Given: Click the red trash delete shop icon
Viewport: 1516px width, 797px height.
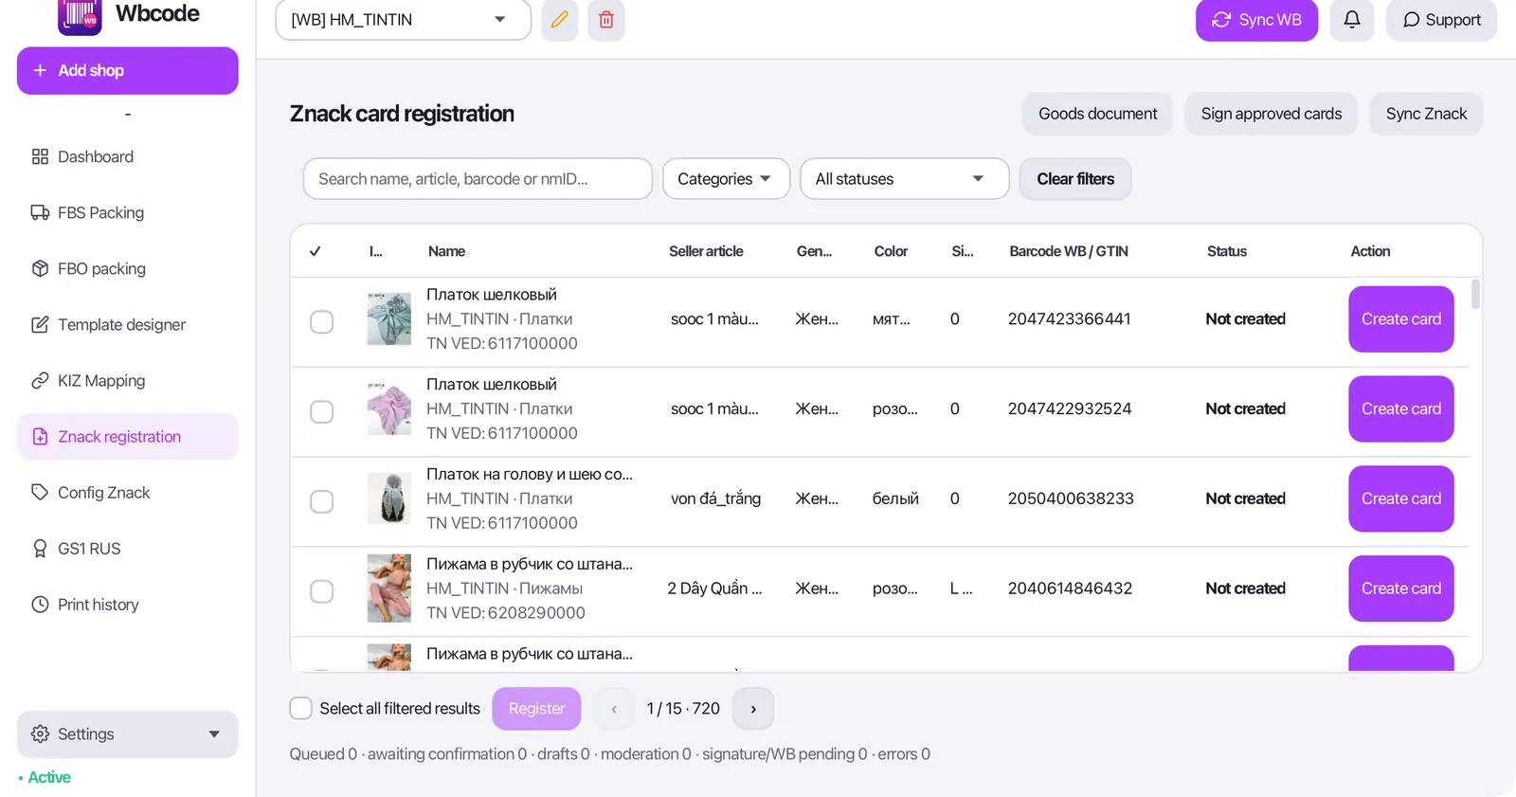Looking at the screenshot, I should coord(606,20).
